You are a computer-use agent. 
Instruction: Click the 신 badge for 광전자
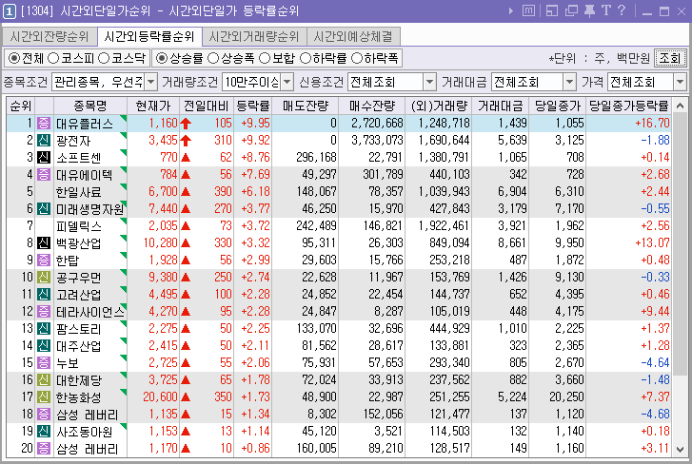coord(44,140)
